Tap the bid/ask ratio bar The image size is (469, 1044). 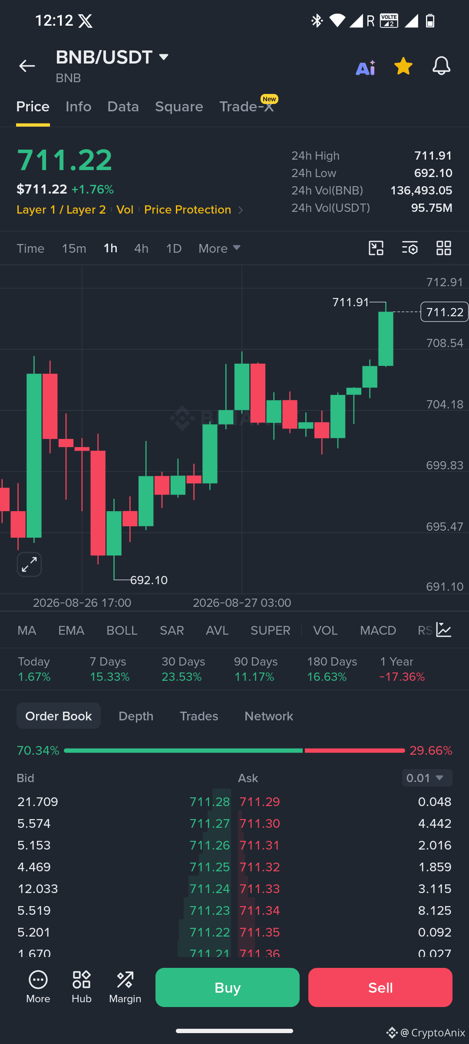234,750
